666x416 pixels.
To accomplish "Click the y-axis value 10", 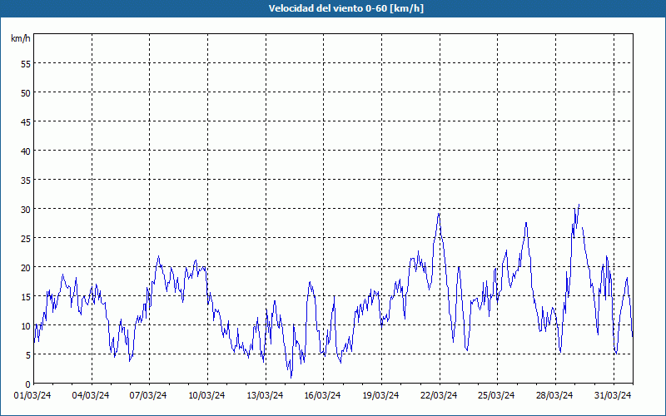I will point(26,325).
